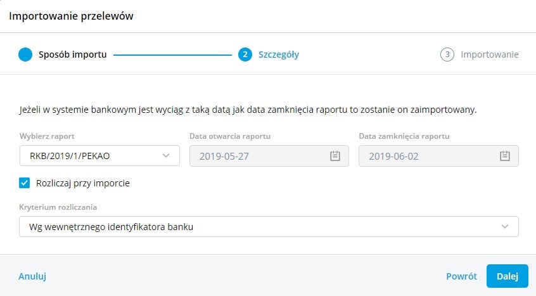The height and width of the screenshot is (296, 536).
Task: Toggle the Rozliczaj przy imporcie checkbox
Action: 25,183
